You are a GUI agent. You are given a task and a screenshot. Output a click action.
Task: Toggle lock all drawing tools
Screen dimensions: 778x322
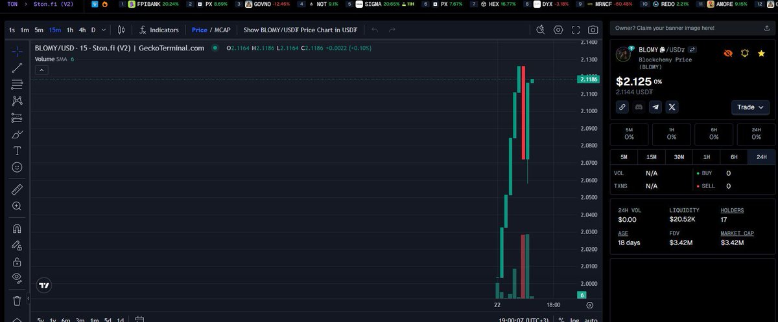[17, 262]
